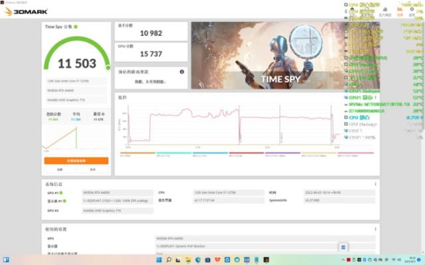Toggle the yellow legend item under chart
This screenshot has height=265, width=425.
(x=319, y=154)
